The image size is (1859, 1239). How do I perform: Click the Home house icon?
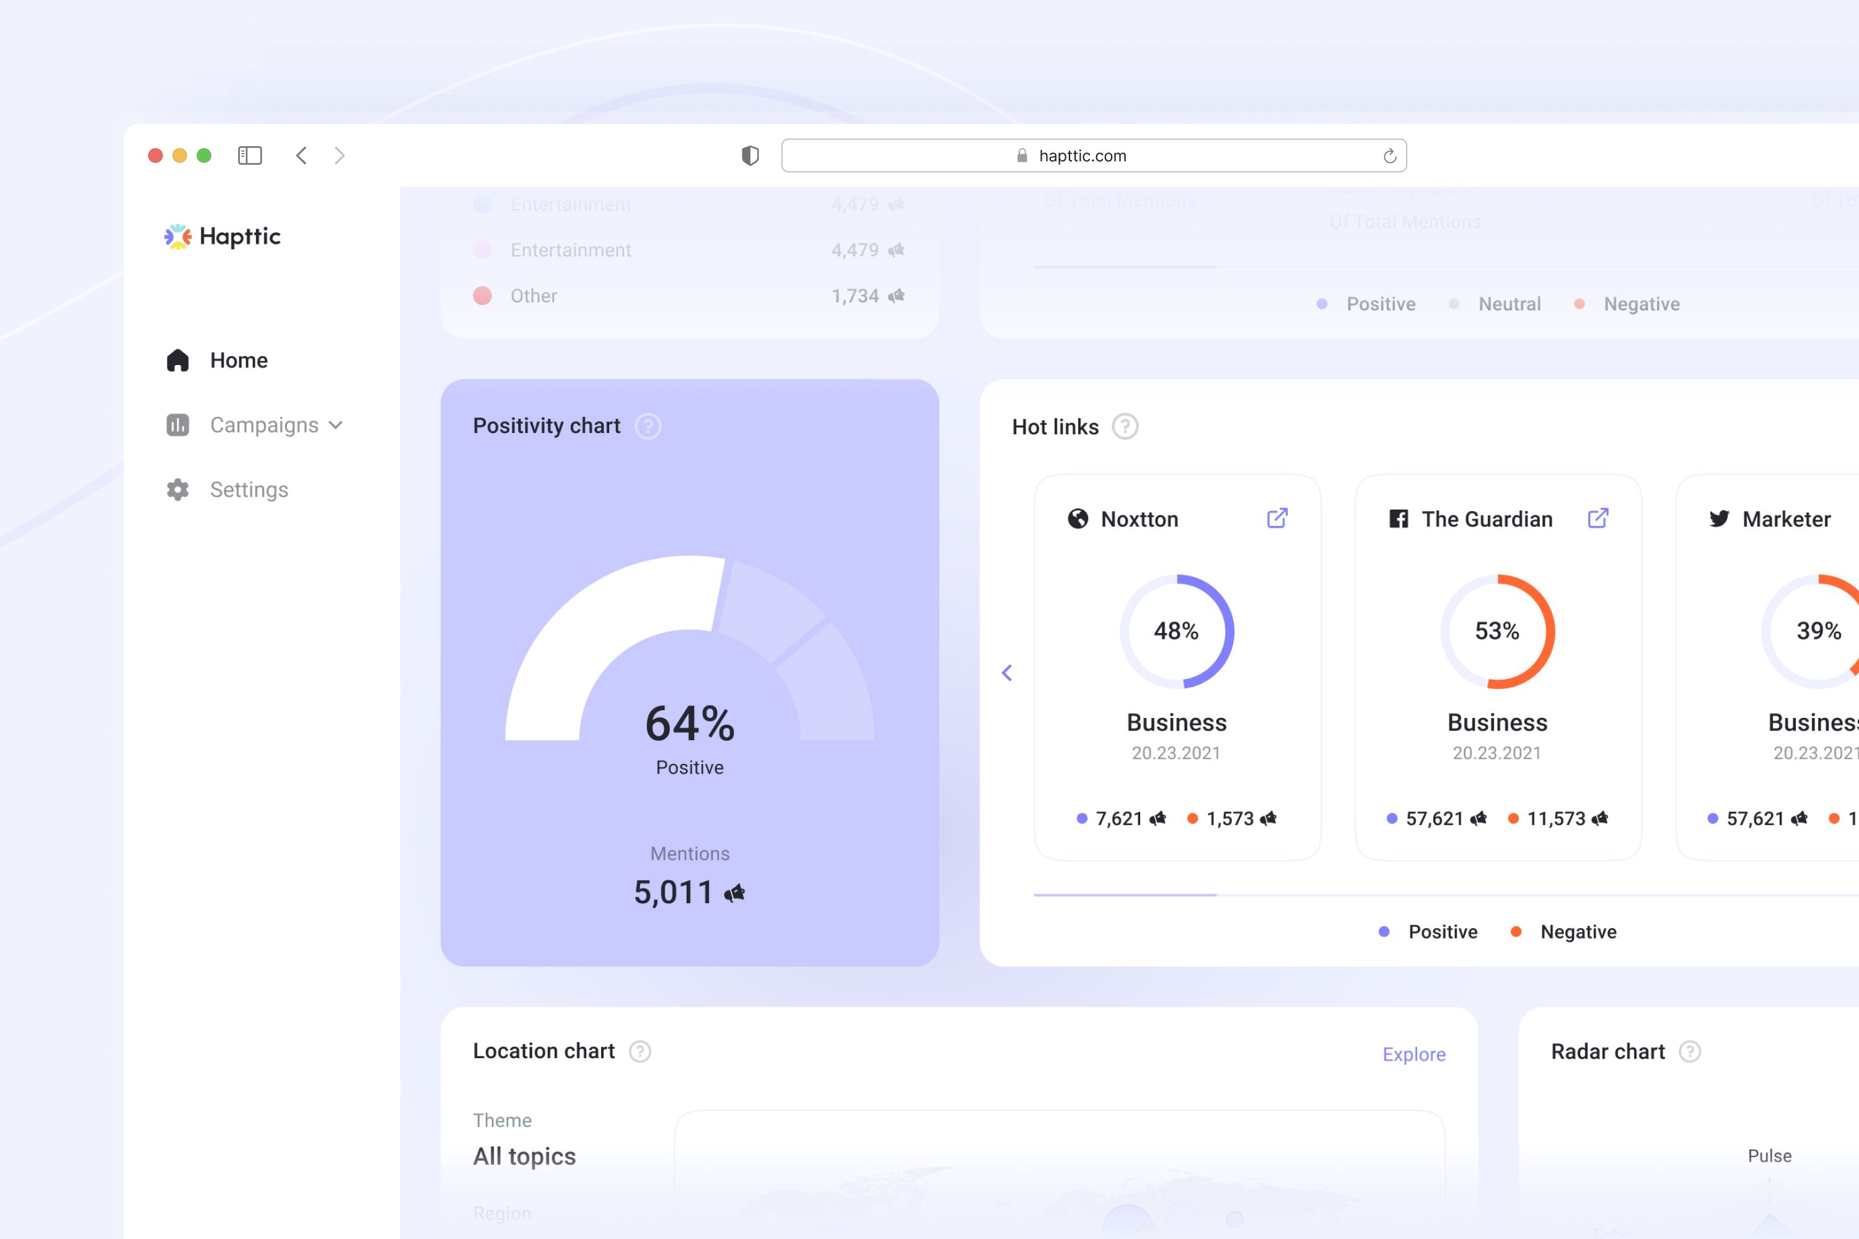(178, 361)
